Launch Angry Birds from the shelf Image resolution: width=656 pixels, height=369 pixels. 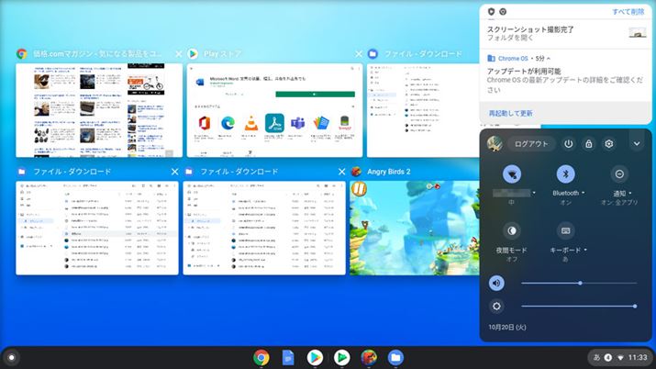tap(368, 357)
